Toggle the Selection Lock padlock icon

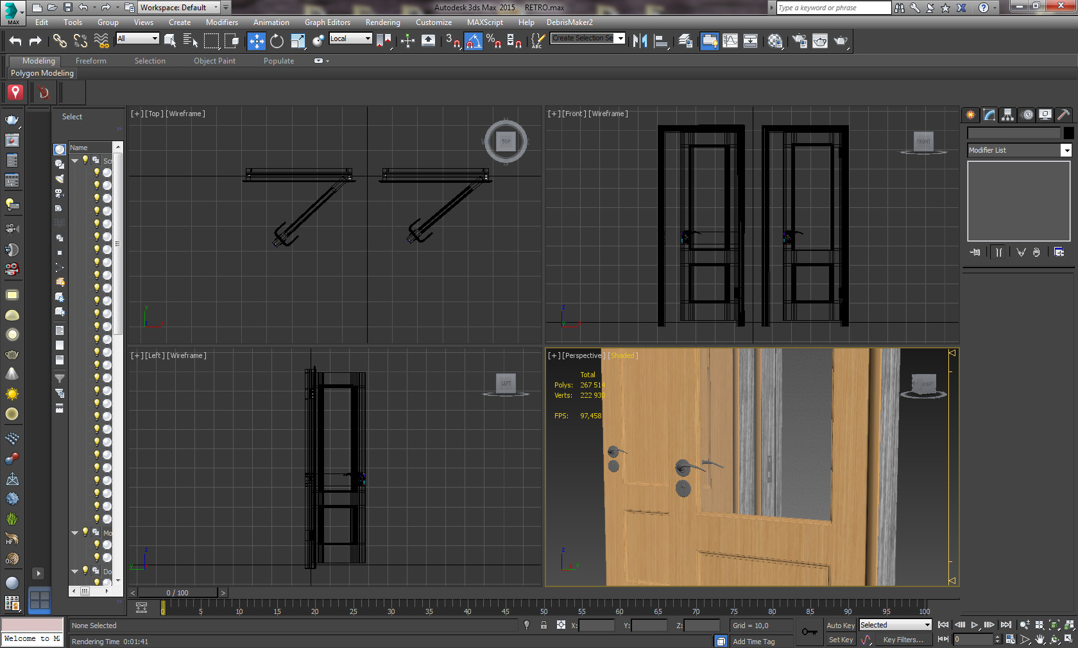coord(543,625)
